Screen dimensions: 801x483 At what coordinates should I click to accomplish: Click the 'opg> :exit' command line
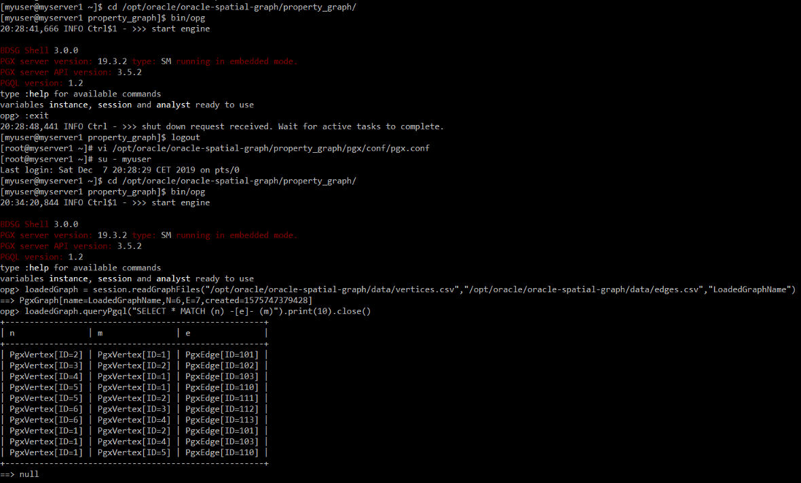[24, 115]
